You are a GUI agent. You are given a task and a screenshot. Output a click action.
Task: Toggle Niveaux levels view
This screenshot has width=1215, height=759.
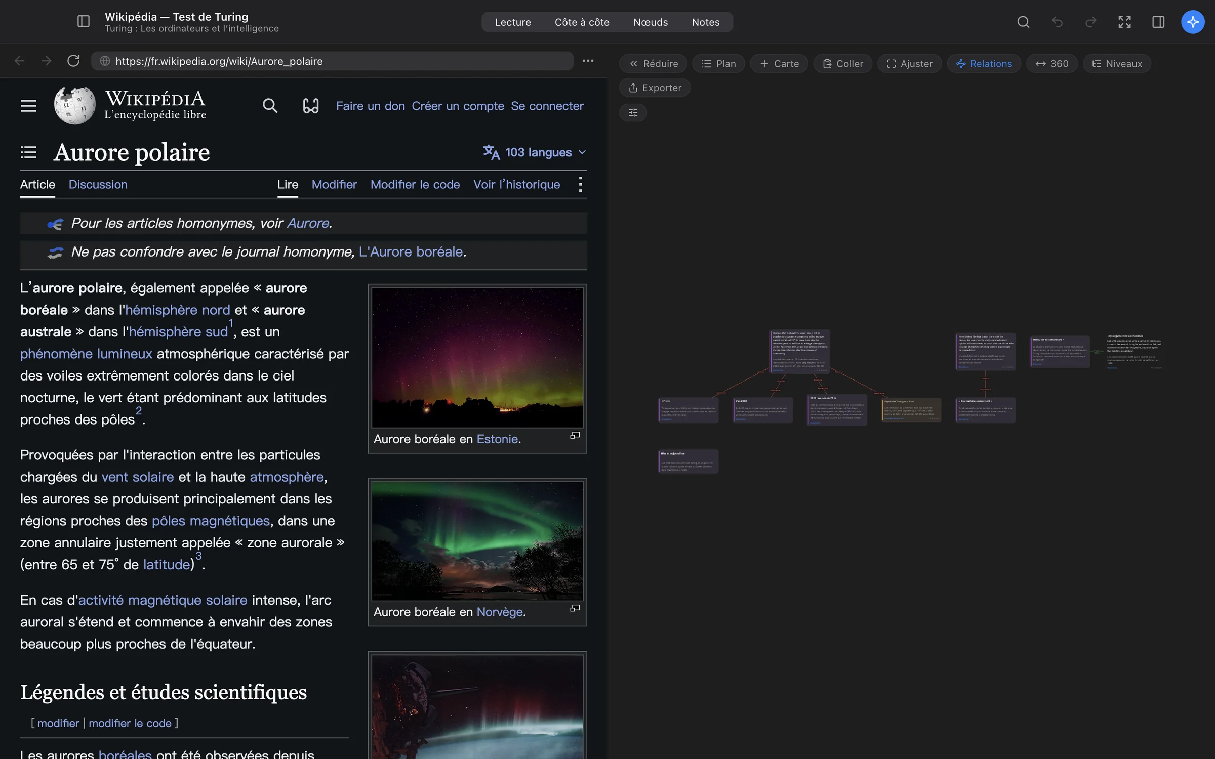[1117, 63]
